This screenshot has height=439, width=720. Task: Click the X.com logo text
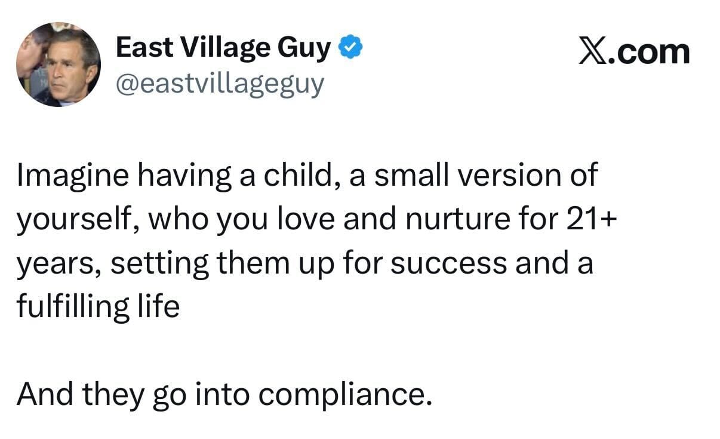pos(634,51)
